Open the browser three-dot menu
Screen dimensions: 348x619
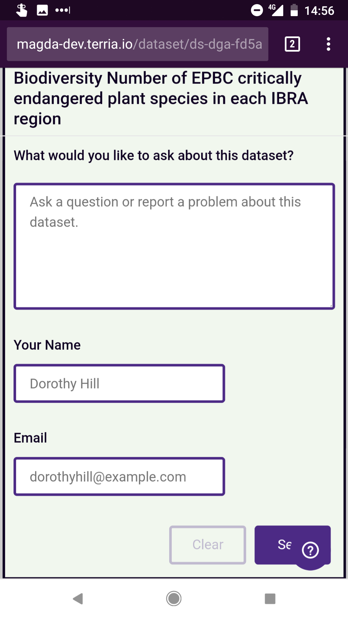328,44
